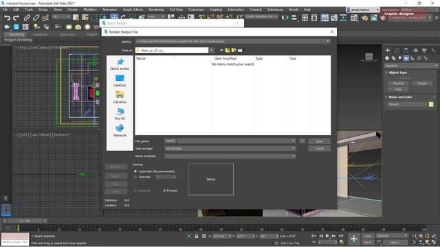
Task: Click Save in Render Output File dialog
Action: pos(319,141)
